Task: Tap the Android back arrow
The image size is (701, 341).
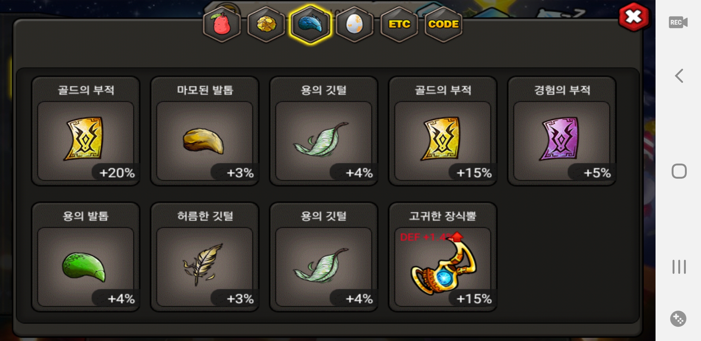Action: [x=679, y=76]
